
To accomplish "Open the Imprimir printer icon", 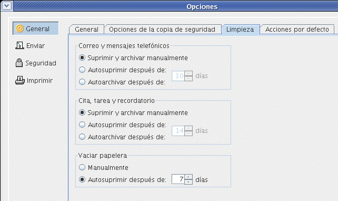I will click(20, 80).
